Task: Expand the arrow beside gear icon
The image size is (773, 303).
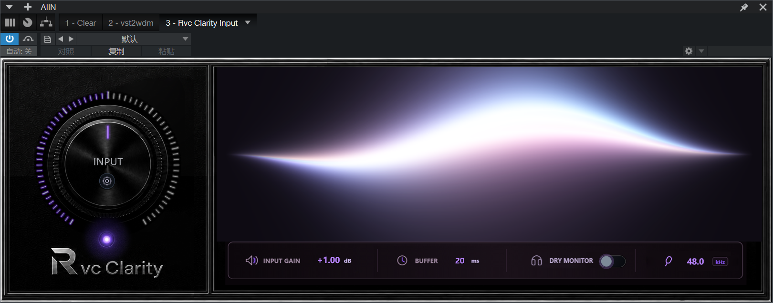Action: 701,51
